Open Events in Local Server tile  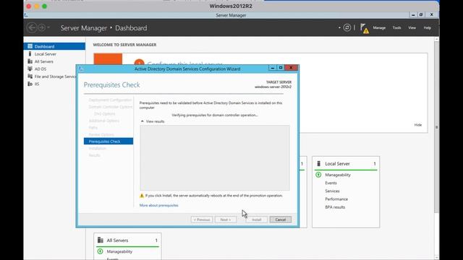(x=331, y=183)
